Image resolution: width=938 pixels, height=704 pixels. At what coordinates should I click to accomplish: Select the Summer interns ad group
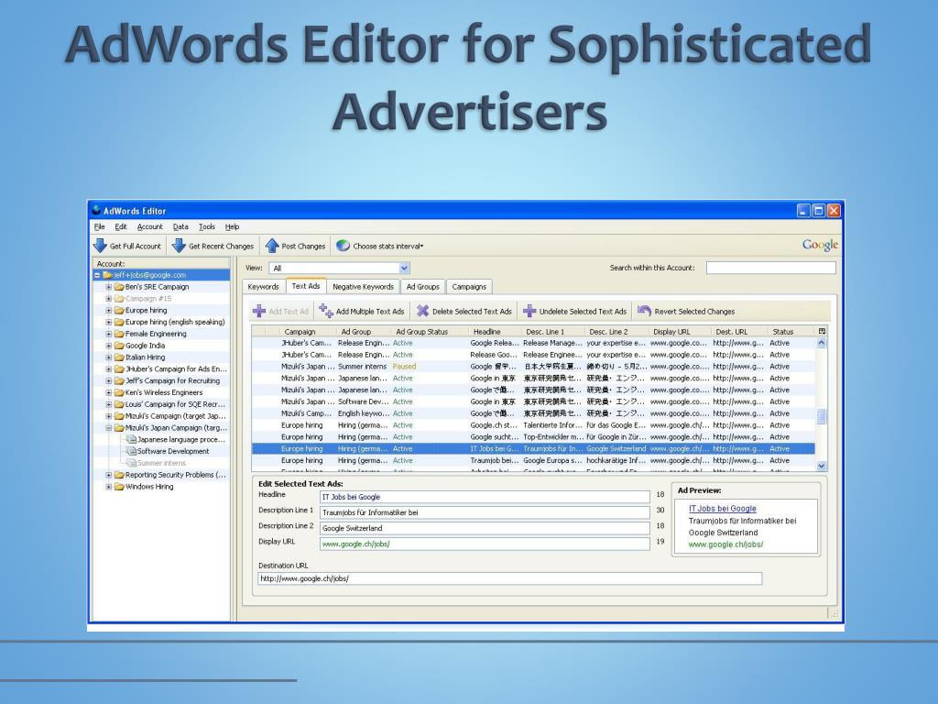161,463
